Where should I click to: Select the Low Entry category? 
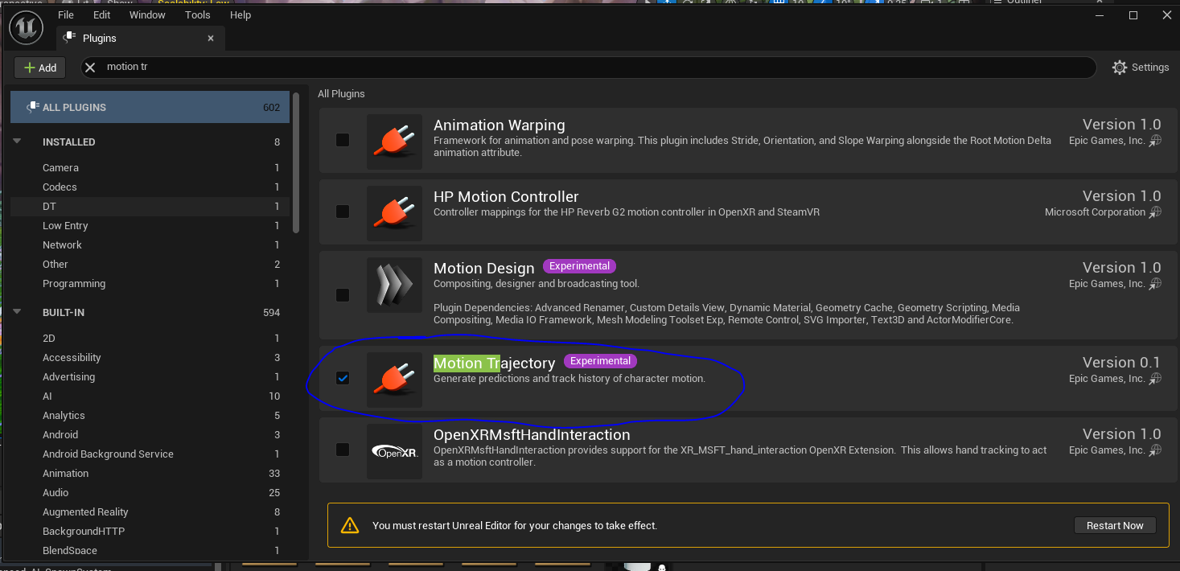[150, 225]
